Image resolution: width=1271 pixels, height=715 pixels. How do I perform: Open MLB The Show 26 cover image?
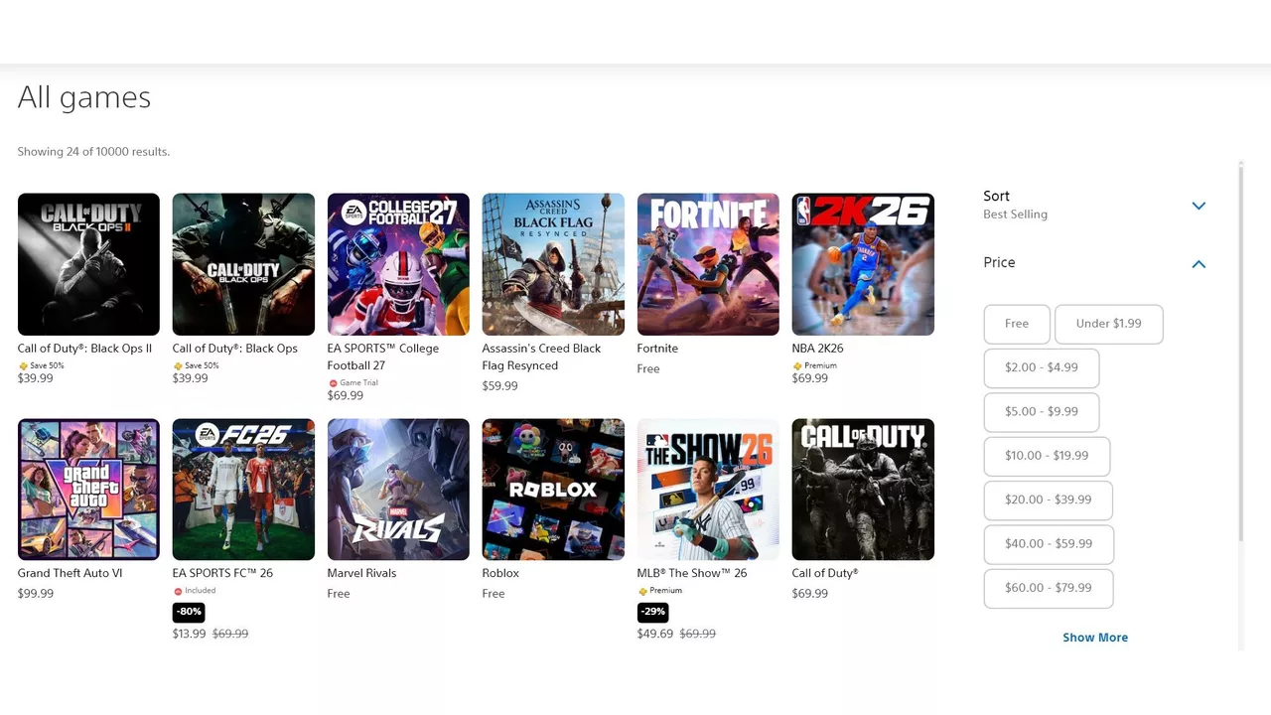[708, 490]
